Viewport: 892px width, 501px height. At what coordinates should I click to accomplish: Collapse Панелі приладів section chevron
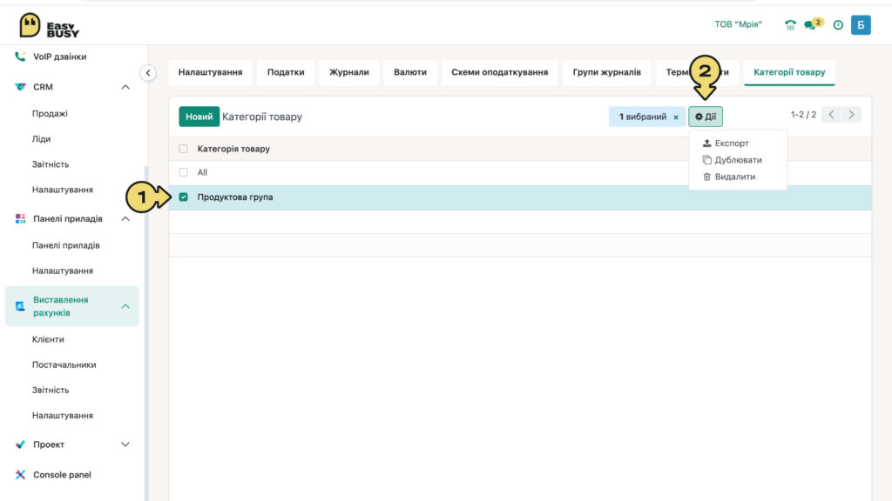(125, 218)
